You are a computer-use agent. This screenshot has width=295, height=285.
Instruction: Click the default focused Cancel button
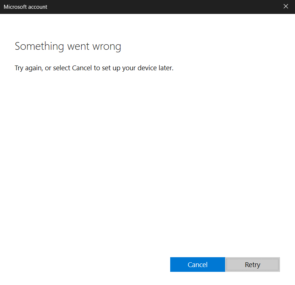(x=197, y=264)
